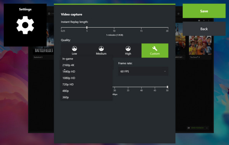Click the bit rate slider handle at 50
Viewport: 229px width, 145px height.
pos(168,87)
